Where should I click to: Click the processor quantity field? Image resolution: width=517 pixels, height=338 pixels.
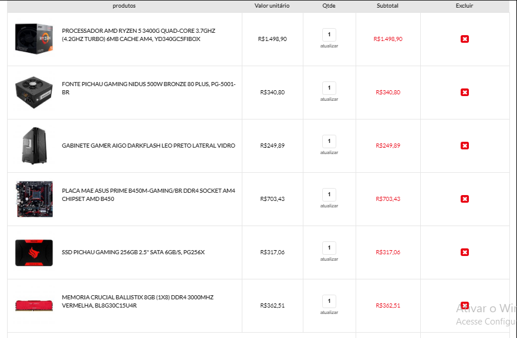(329, 35)
